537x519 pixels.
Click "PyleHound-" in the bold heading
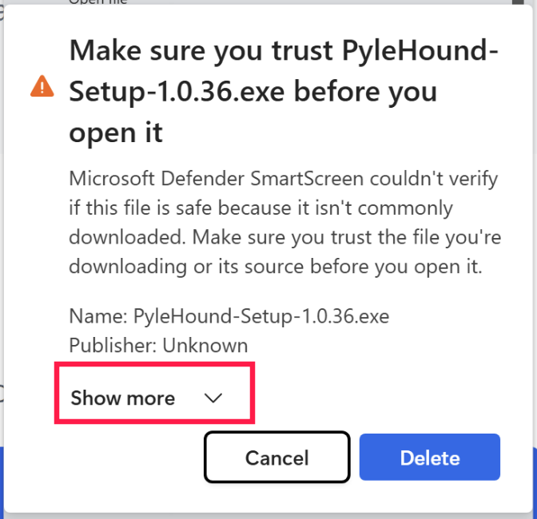point(420,50)
